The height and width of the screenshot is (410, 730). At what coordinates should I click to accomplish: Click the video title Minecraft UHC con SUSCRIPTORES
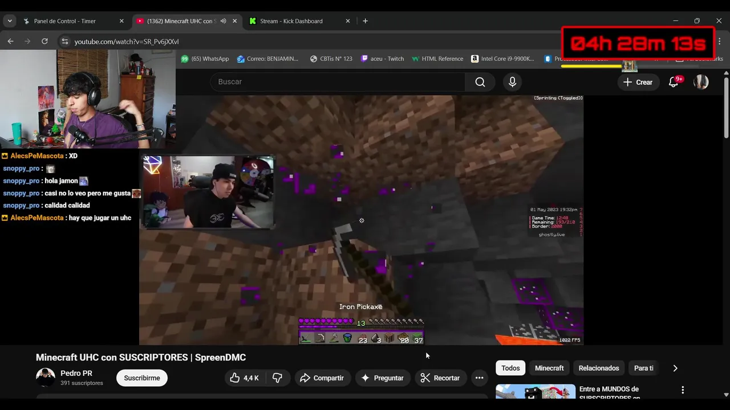[141, 358]
